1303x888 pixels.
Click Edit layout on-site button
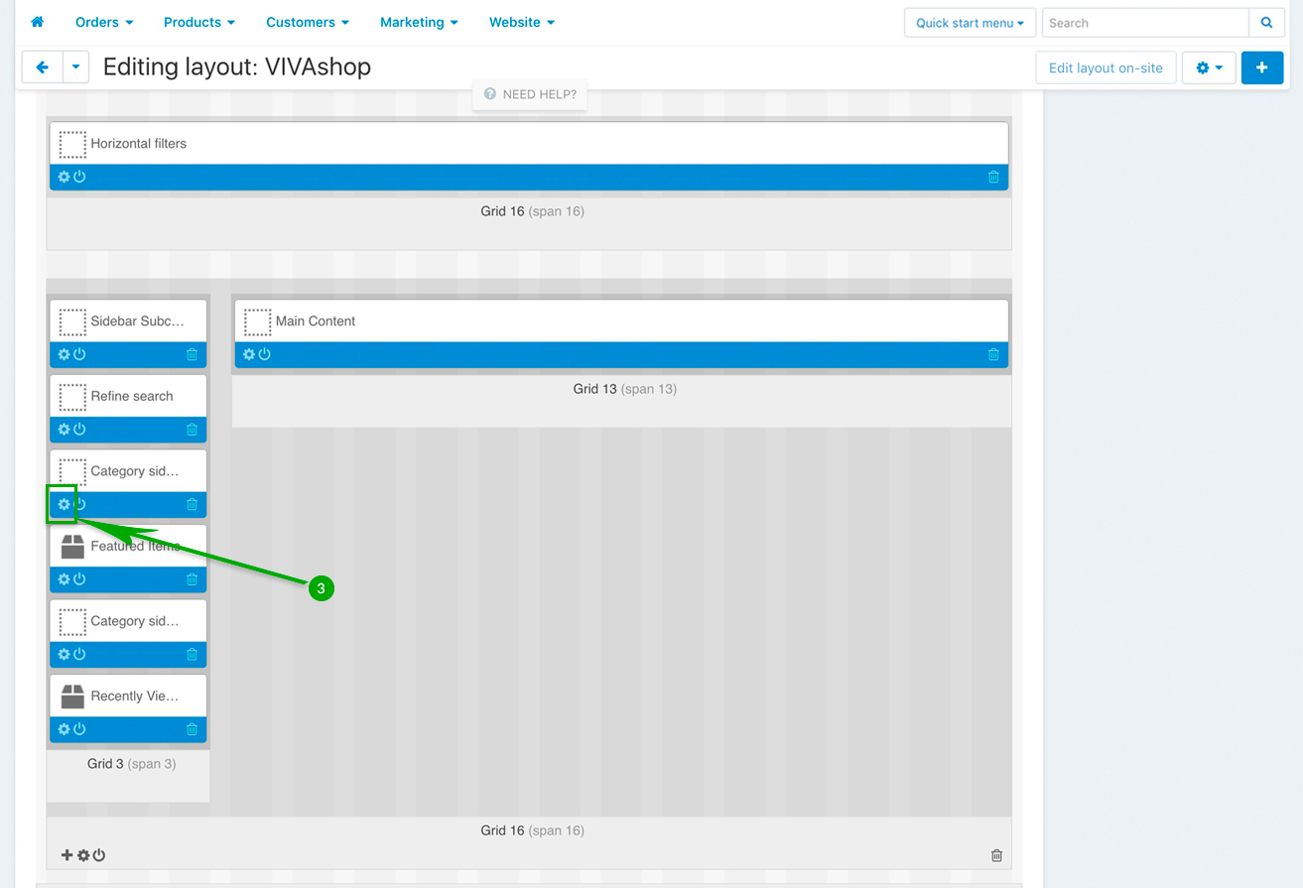coord(1106,67)
